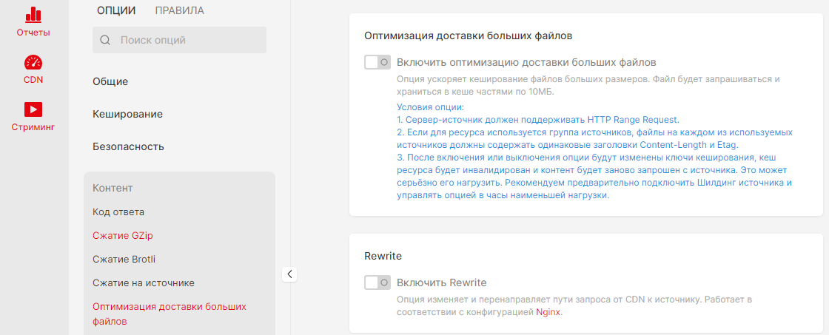The width and height of the screenshot is (829, 335).
Task: Switch to the ПРАВИЛА tab
Action: tap(179, 10)
